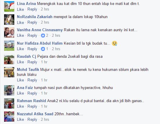The height and width of the screenshot is (124, 160).
Task: Like Ana Faiz's comment
Action: pyautogui.click(x=20, y=93)
